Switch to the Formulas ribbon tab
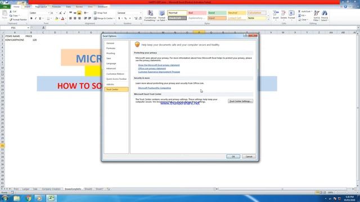The width and height of the screenshot is (360, 202). pos(56,7)
